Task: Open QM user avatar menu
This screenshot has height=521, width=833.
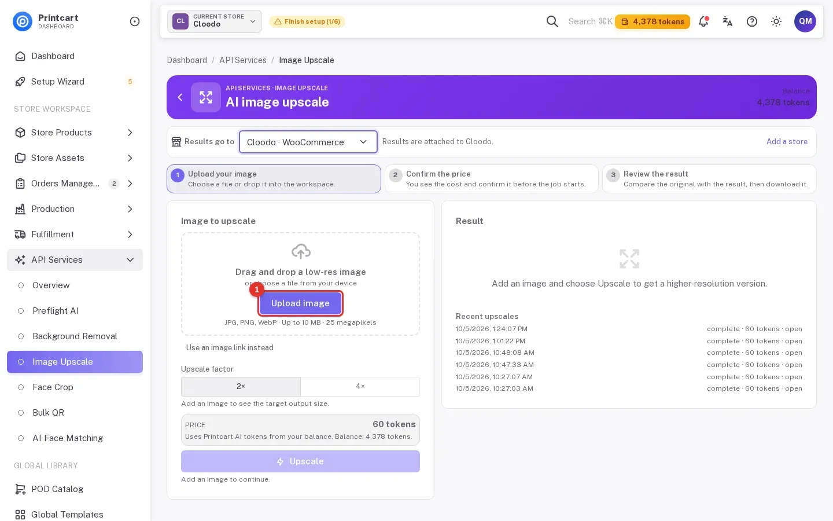Action: pos(805,21)
